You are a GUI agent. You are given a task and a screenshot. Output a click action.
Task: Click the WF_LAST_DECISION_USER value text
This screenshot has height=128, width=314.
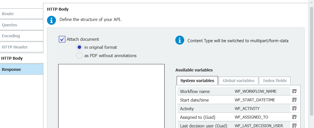click(259, 126)
